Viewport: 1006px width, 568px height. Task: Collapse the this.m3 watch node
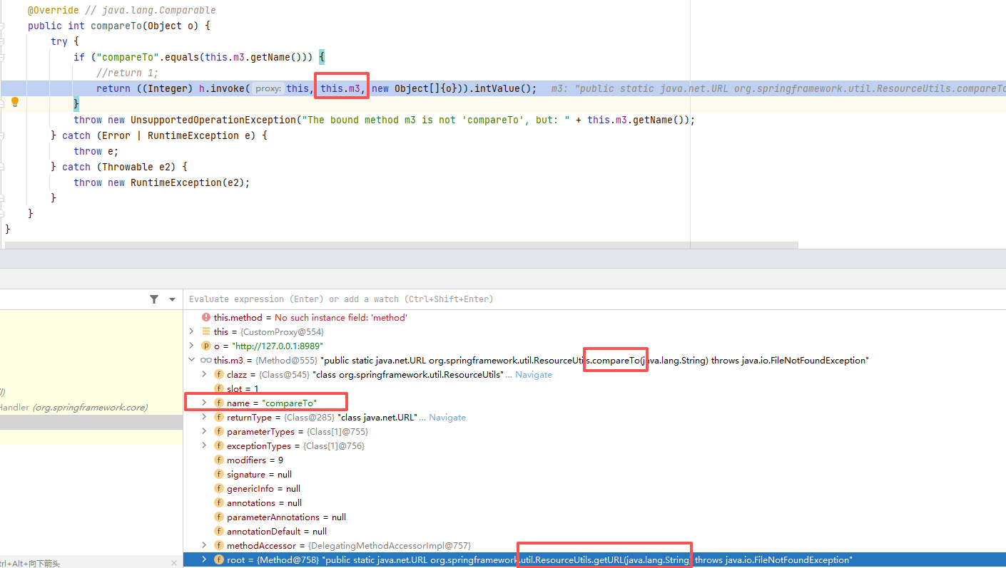[191, 361]
